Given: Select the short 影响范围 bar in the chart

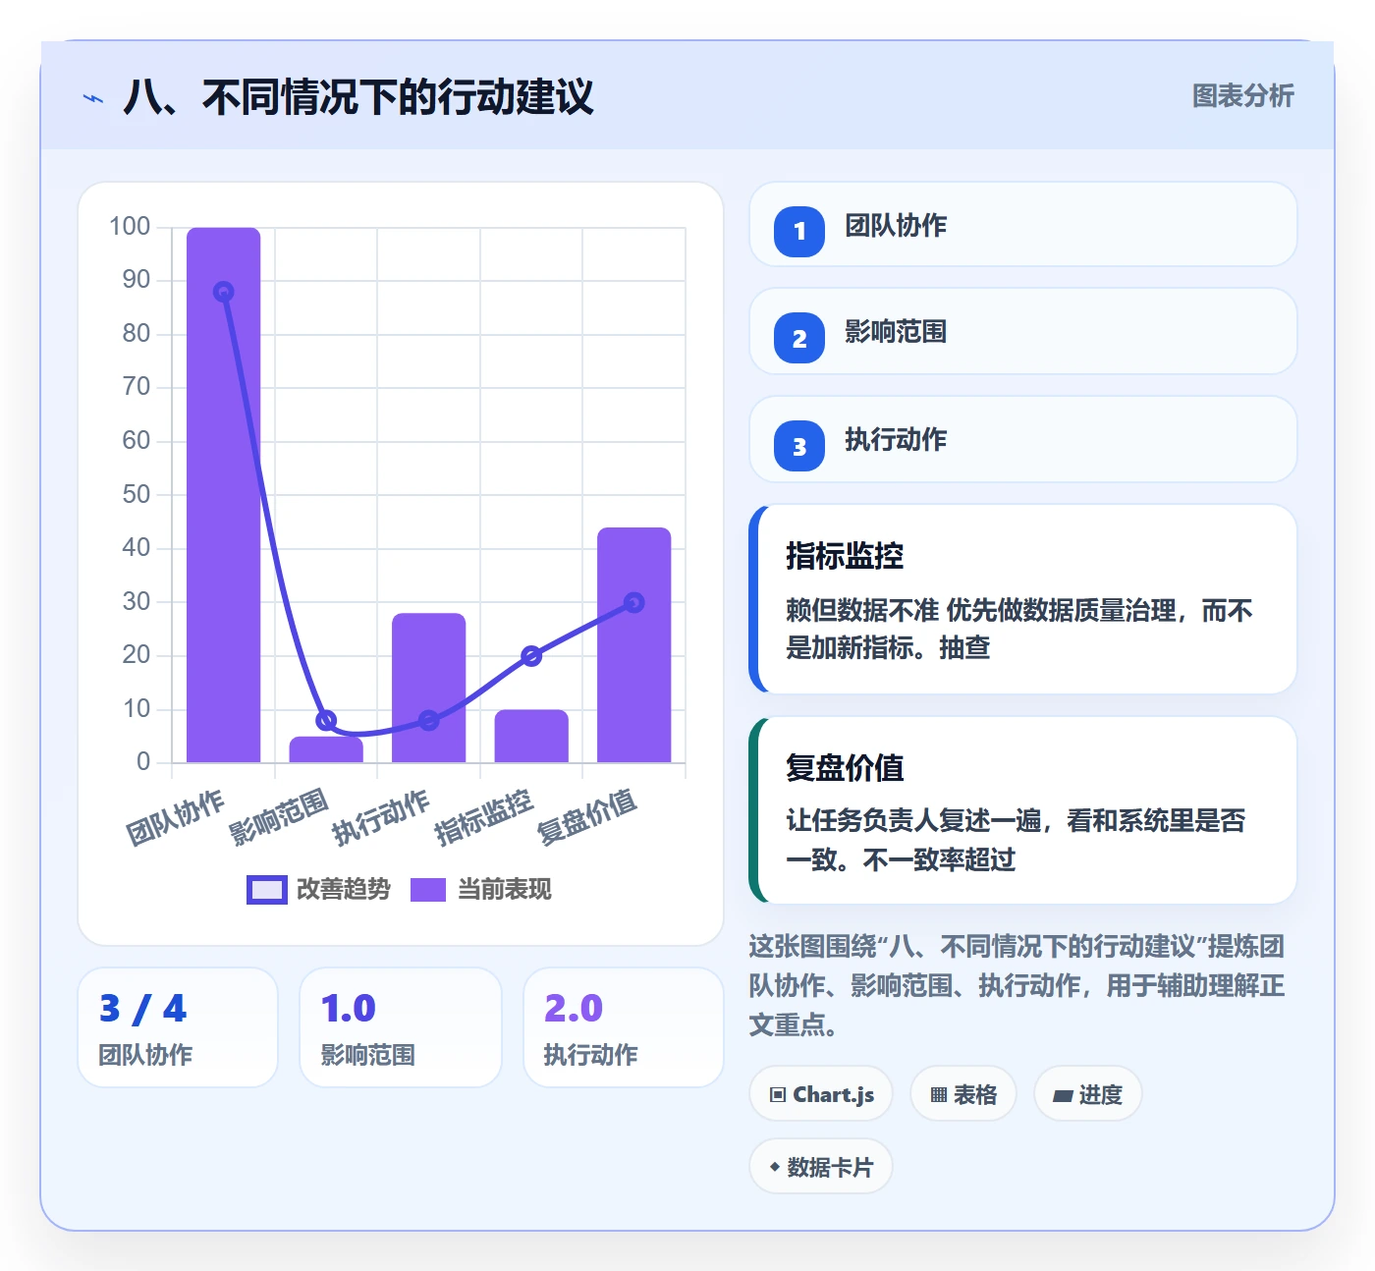Looking at the screenshot, I should pos(326,749).
